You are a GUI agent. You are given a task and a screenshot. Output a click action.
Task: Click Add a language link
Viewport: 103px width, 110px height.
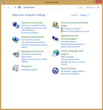[67, 57]
